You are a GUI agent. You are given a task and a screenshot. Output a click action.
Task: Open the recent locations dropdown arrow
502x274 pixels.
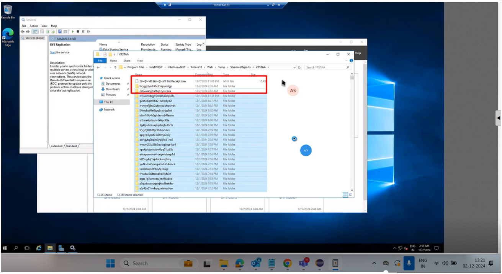tap(110, 67)
